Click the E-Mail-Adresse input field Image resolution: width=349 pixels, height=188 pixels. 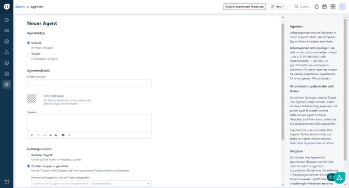click(89, 83)
